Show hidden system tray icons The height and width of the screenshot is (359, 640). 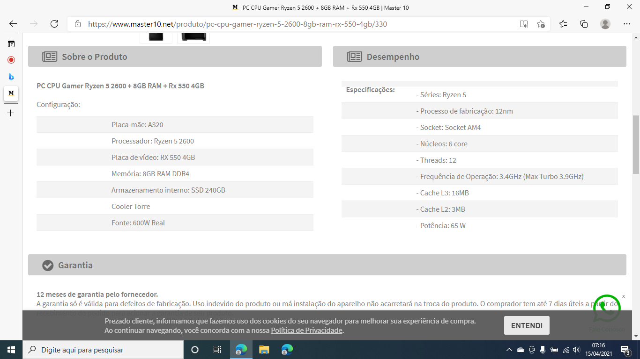coord(509,350)
